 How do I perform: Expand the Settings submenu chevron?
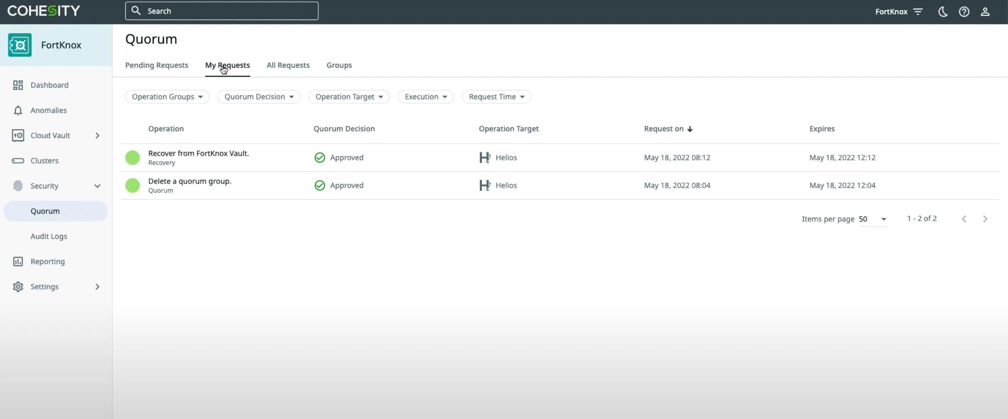pyautogui.click(x=97, y=286)
